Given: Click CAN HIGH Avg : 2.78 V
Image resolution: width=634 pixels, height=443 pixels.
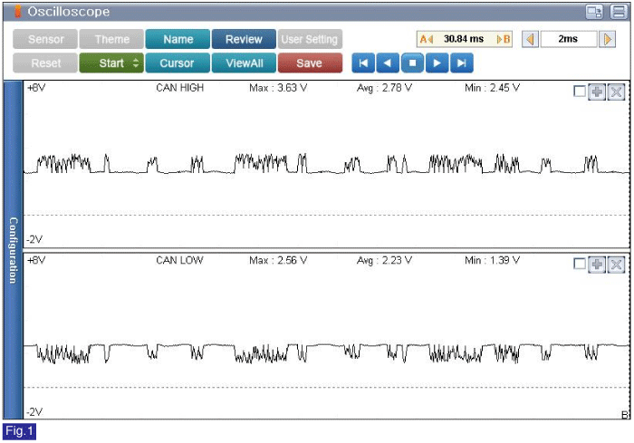Looking at the screenshot, I should click(x=384, y=88).
